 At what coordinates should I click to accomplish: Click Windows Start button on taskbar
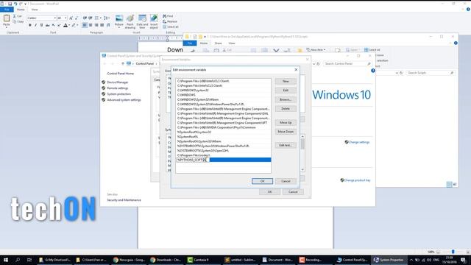pos(5,260)
